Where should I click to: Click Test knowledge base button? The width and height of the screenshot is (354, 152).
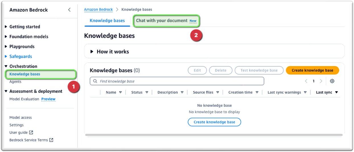259,70
